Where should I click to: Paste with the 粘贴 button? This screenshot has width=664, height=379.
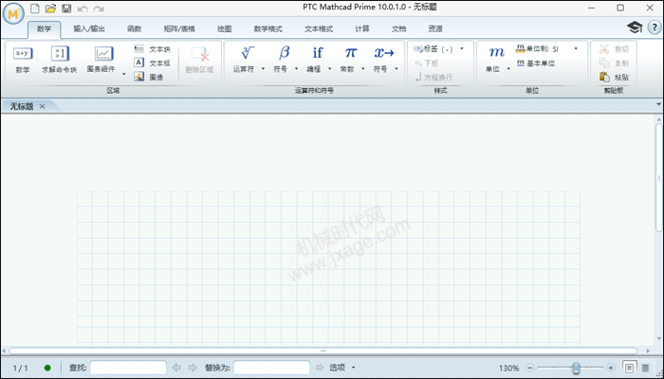(614, 77)
